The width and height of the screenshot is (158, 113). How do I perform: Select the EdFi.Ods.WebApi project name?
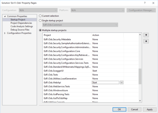52,83
